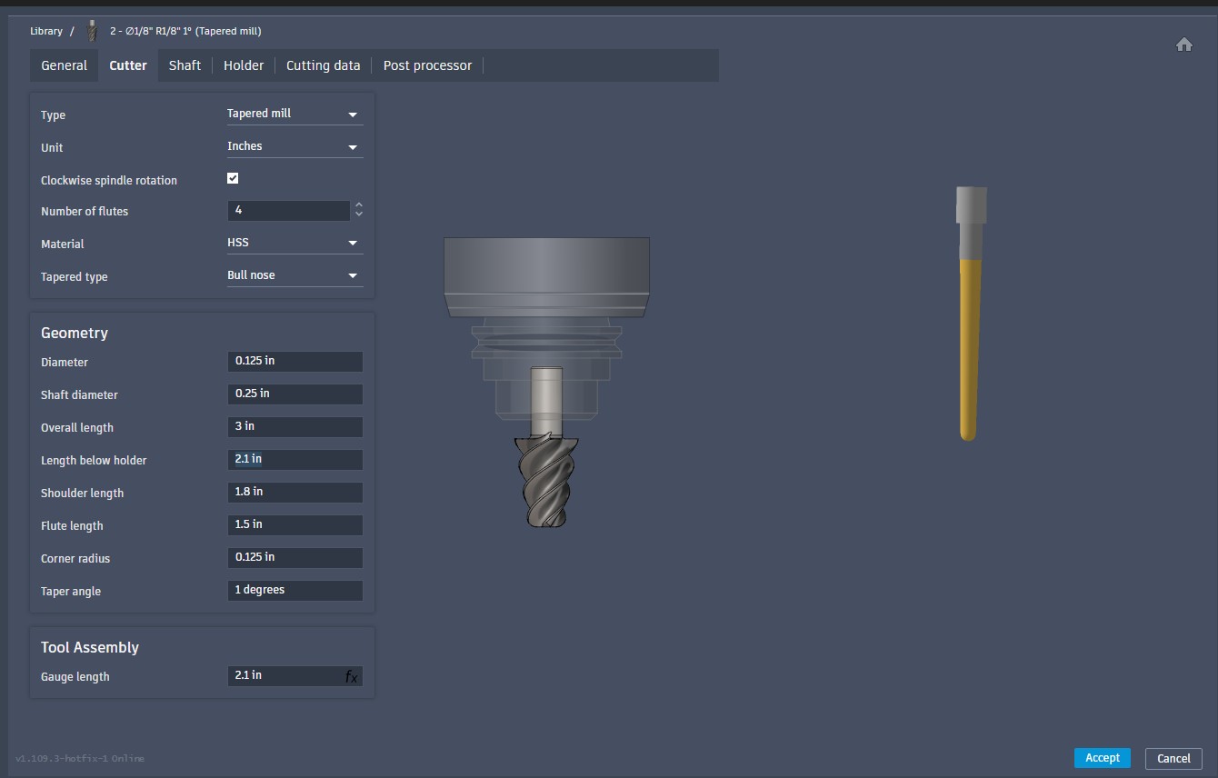
Task: Click the Shaft diameter input field
Action: (295, 394)
